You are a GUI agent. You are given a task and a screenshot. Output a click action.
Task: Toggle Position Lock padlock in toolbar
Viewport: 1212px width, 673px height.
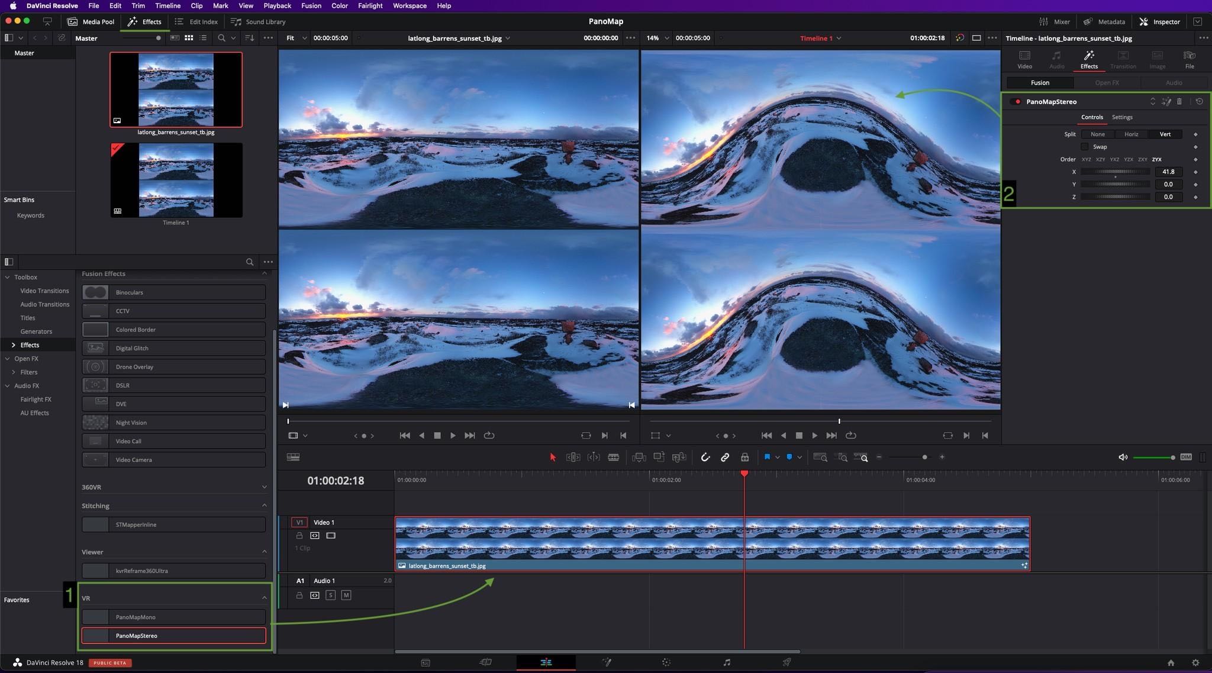pos(745,457)
